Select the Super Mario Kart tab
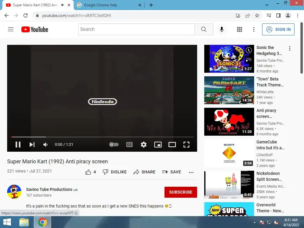304x228 pixels. tap(35, 5)
